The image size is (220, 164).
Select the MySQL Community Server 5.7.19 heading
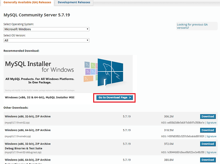37,15
